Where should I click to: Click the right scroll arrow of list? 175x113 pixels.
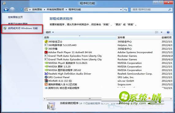[171, 99]
